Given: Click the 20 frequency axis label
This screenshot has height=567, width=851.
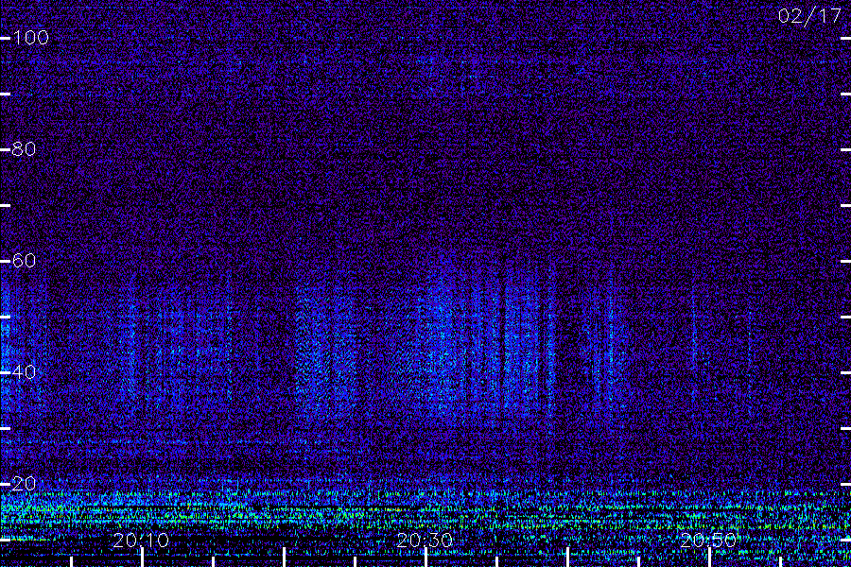Looking at the screenshot, I should [24, 484].
